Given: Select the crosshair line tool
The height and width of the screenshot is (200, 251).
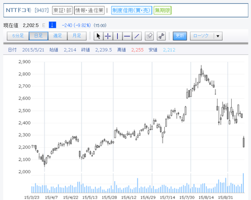Looking at the screenshot, I should (108, 36).
